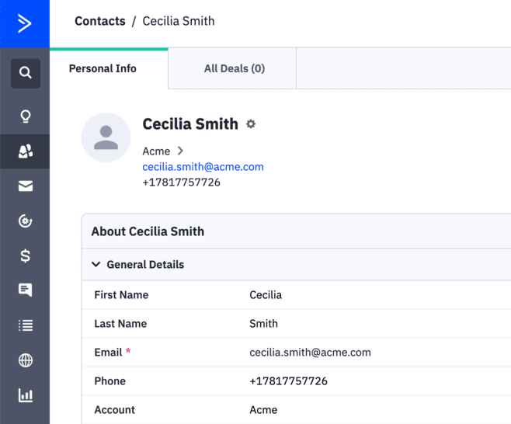511x424 pixels.
Task: Expand the Acme account arrow
Action: click(180, 151)
